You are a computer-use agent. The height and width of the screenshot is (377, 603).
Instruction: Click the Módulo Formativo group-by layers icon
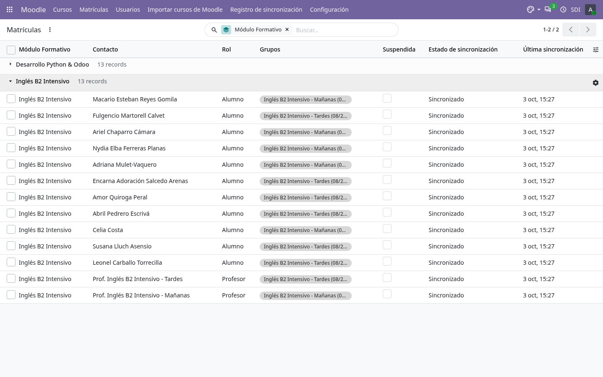point(226,30)
